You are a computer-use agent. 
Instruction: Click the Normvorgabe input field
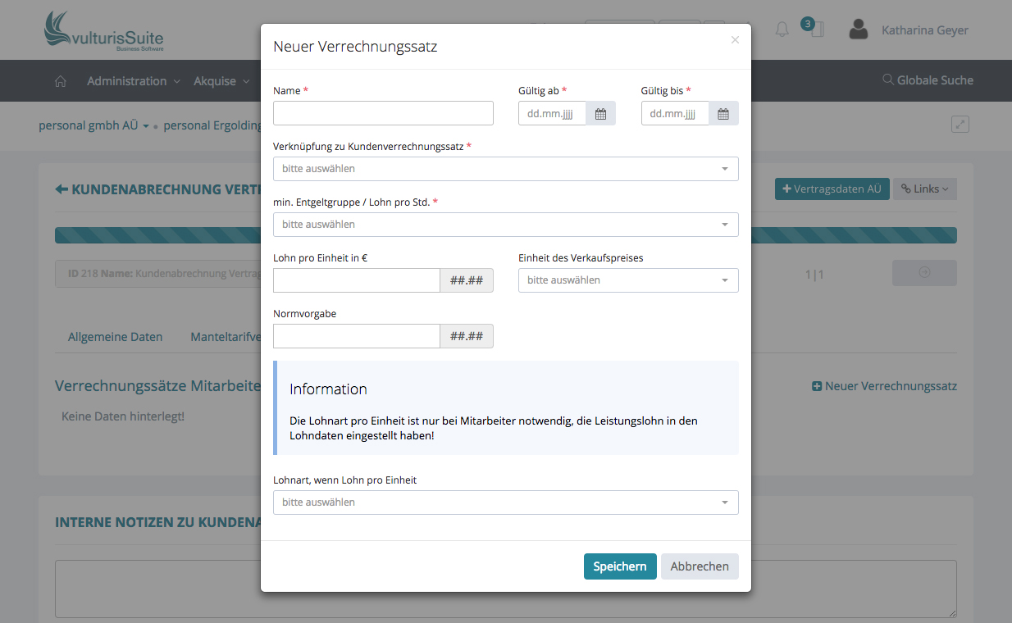tap(357, 336)
